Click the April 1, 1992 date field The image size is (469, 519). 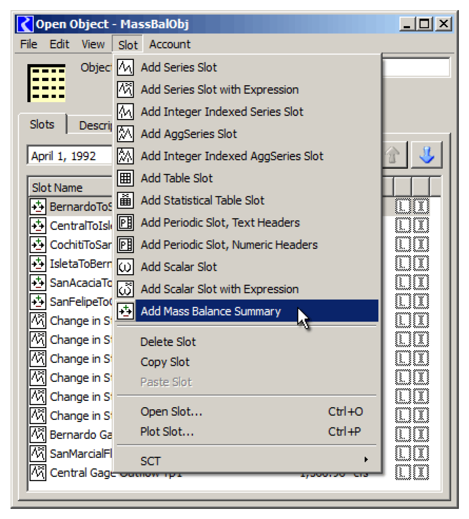click(x=70, y=156)
